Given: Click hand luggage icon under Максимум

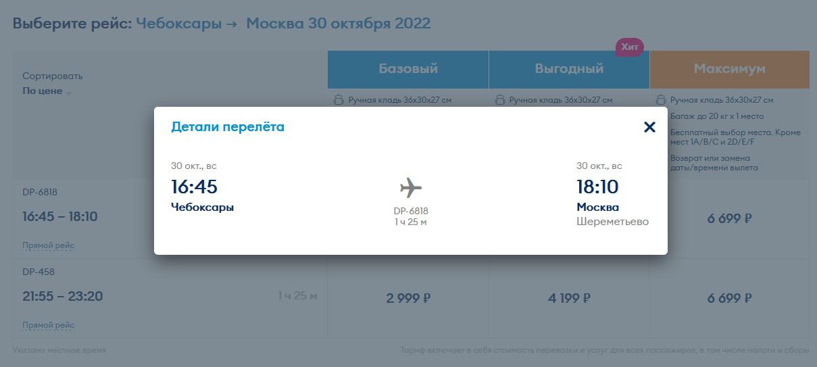Looking at the screenshot, I should pyautogui.click(x=661, y=100).
